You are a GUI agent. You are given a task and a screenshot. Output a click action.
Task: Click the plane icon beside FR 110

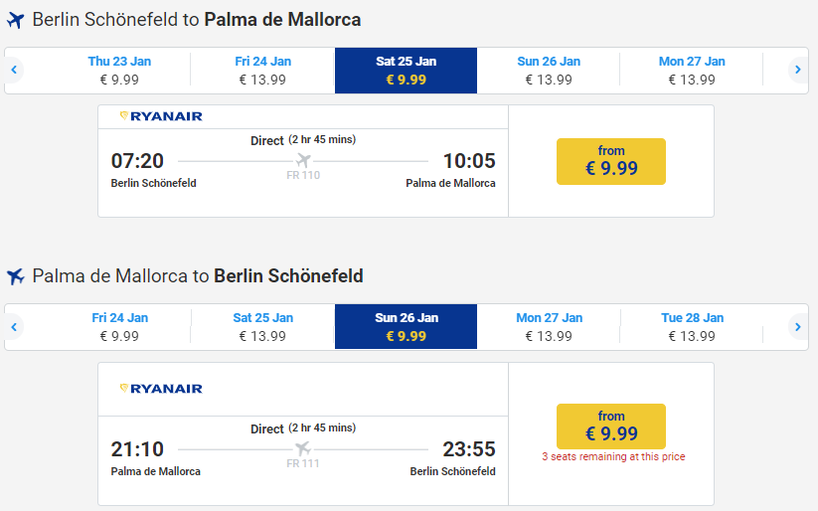pyautogui.click(x=303, y=160)
